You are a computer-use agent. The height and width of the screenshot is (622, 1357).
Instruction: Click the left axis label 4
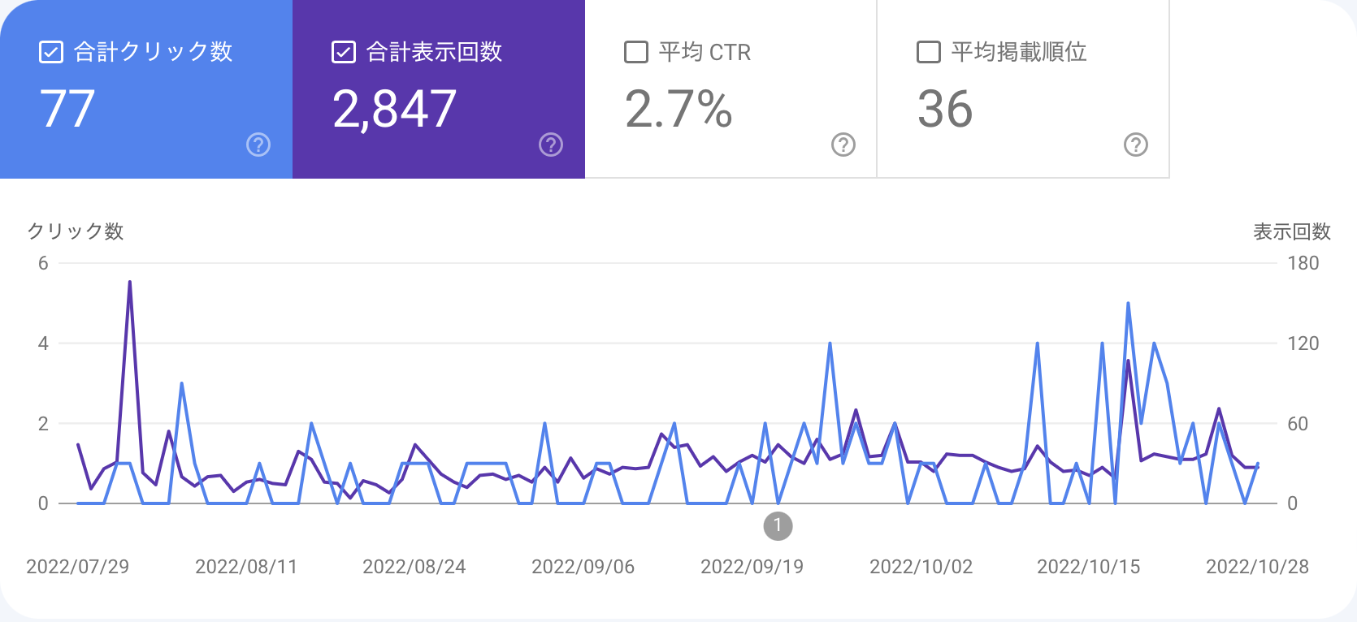coord(43,343)
